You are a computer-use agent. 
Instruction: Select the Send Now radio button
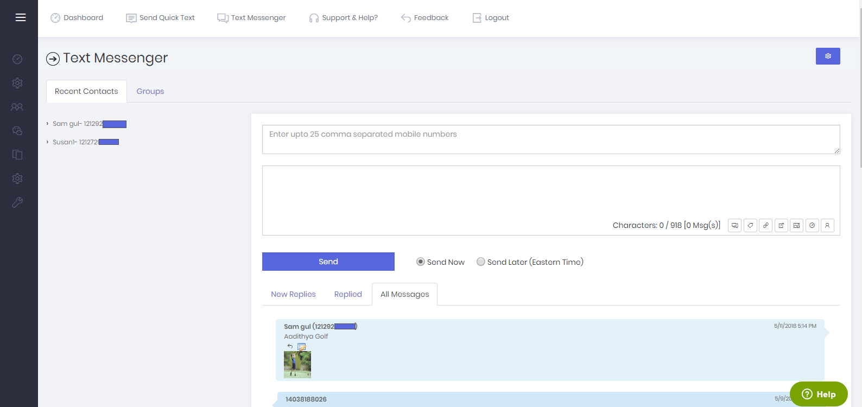point(421,262)
